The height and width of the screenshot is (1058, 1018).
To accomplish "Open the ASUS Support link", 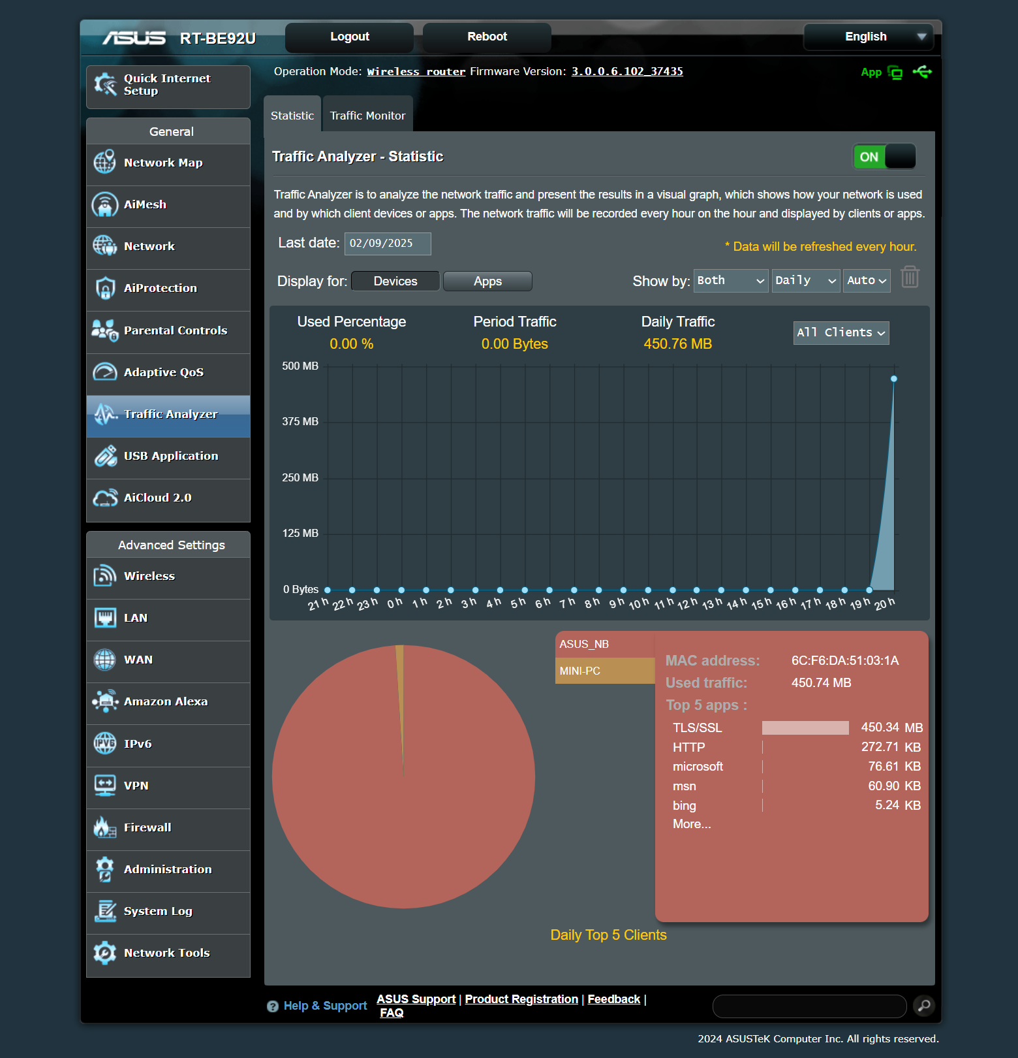I will coord(416,999).
